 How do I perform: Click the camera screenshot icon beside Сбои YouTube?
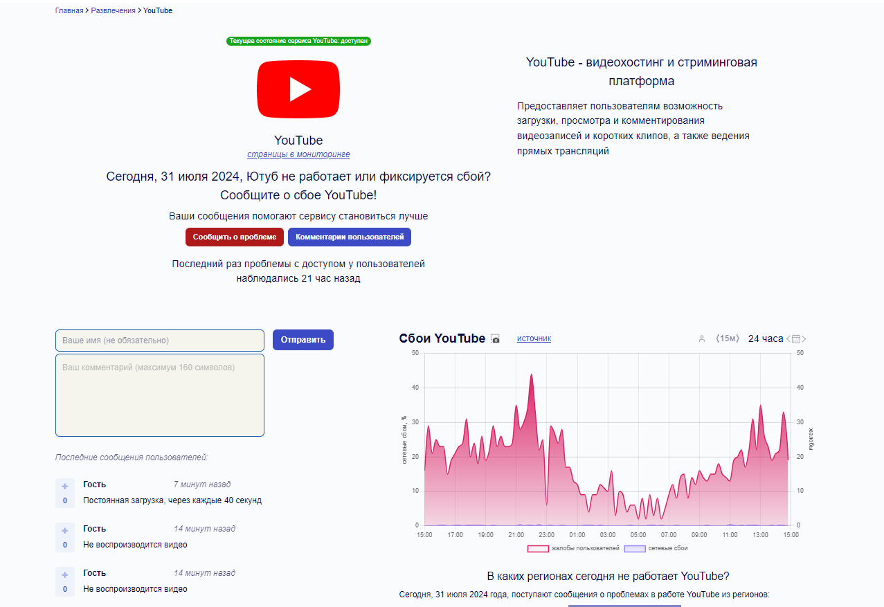(x=495, y=339)
